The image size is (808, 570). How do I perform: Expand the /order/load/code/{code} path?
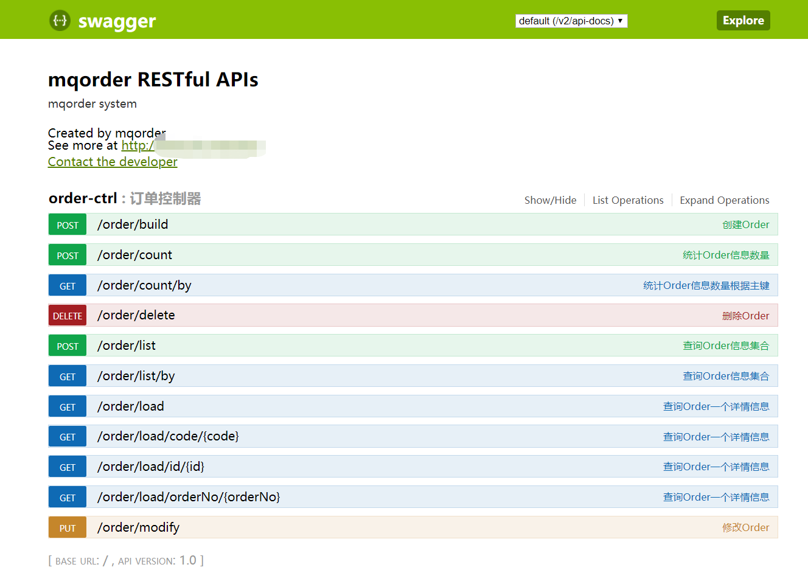click(169, 436)
